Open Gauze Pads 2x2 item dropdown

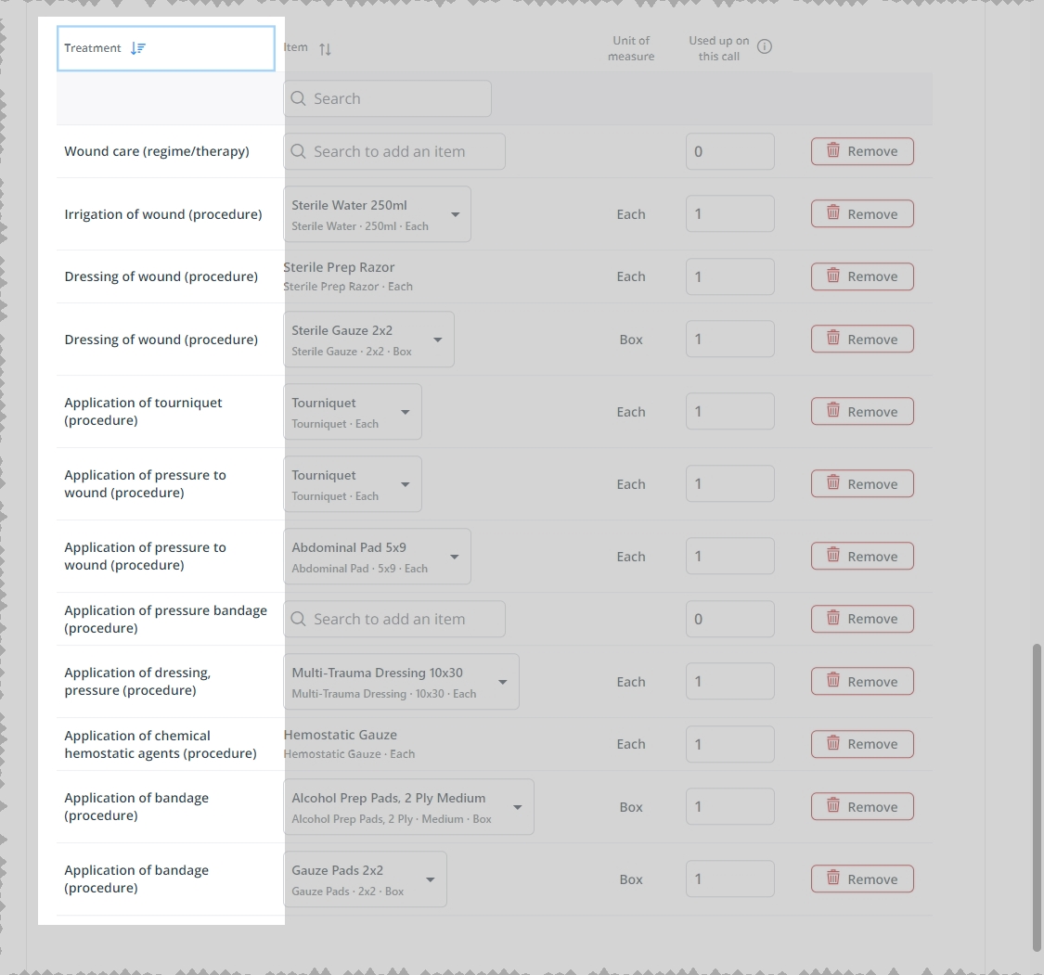365,879
